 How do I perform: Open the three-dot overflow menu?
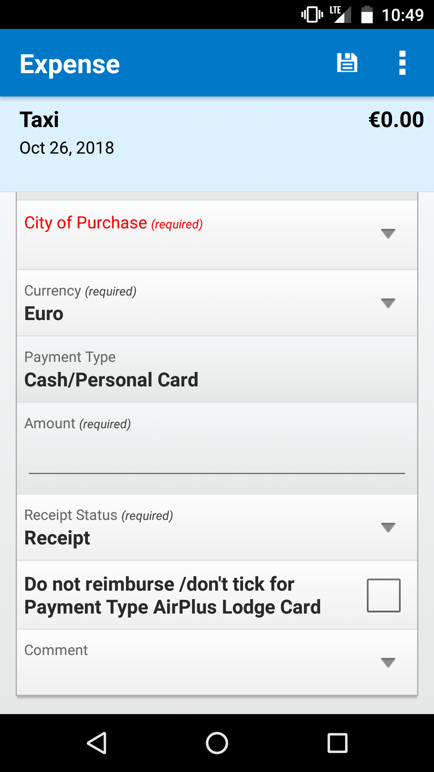[x=402, y=63]
